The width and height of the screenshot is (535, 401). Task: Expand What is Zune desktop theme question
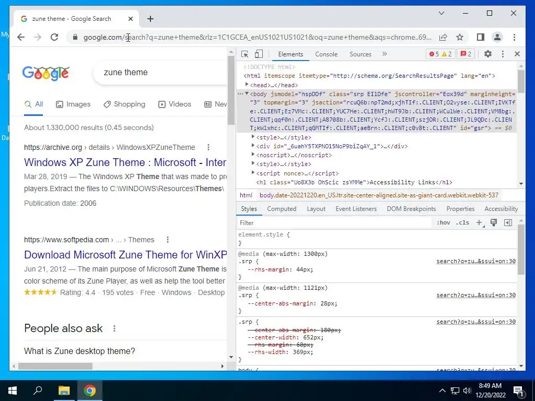tap(125, 351)
